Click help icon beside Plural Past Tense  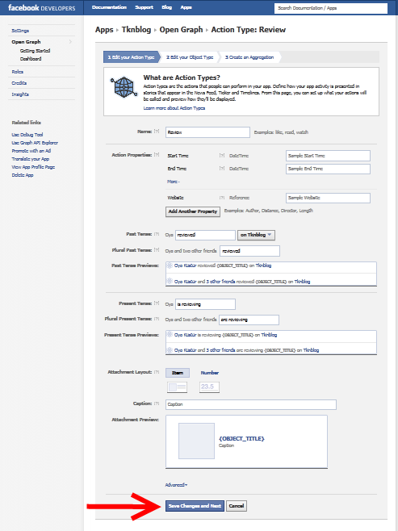157,250
